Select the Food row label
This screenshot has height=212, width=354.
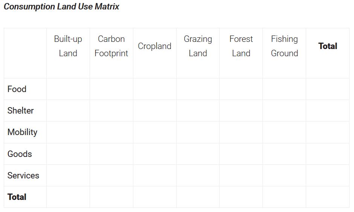(x=17, y=89)
